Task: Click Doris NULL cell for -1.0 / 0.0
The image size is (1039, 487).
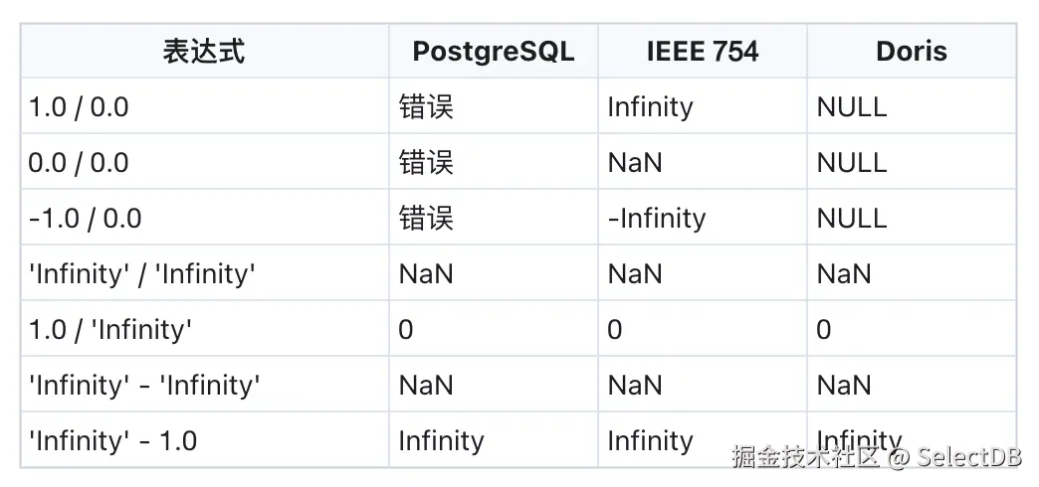Action: pos(851,219)
